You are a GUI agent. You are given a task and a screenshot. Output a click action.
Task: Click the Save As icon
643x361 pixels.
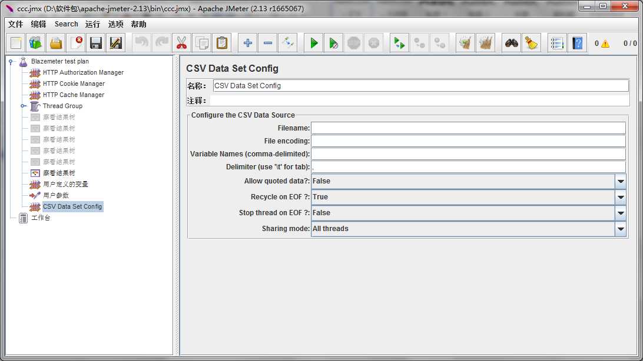116,43
